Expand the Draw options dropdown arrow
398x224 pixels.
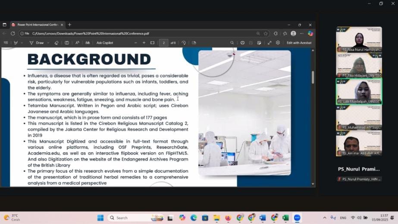click(48, 43)
